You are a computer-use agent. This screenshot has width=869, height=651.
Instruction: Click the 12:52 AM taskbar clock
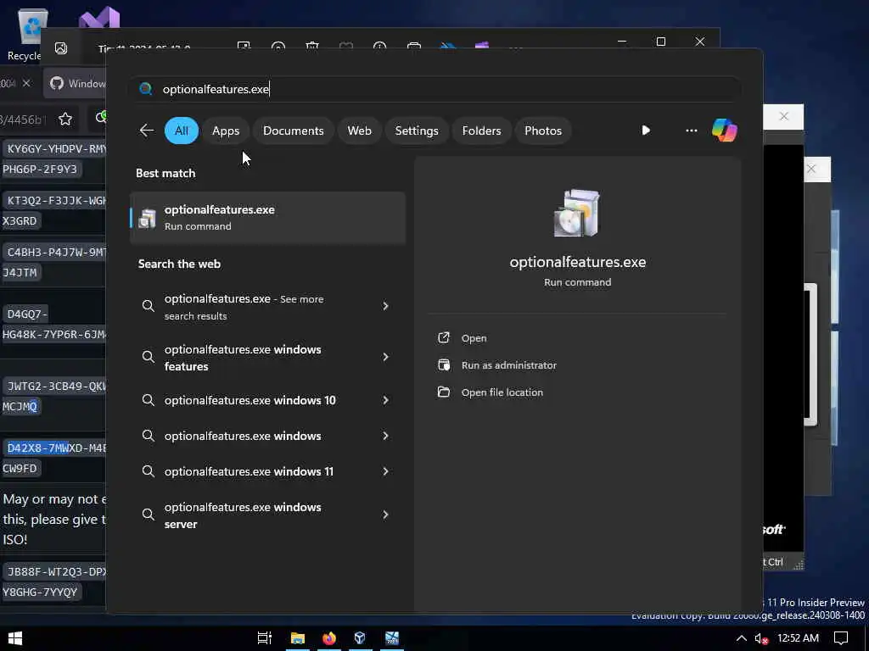pos(798,638)
